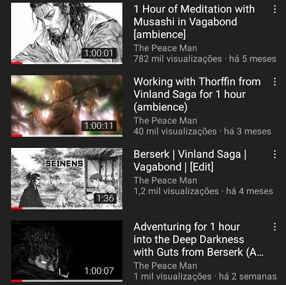The height and width of the screenshot is (285, 286).
Task: Click the 1:36 duration badge on SEINENS thumbnail
Action: point(105,198)
